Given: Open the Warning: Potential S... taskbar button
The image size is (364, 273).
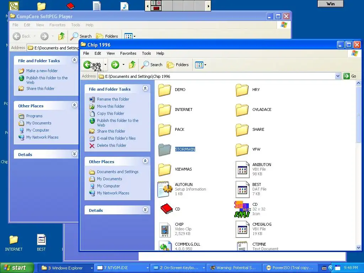Looking at the screenshot, I should coord(234,268).
